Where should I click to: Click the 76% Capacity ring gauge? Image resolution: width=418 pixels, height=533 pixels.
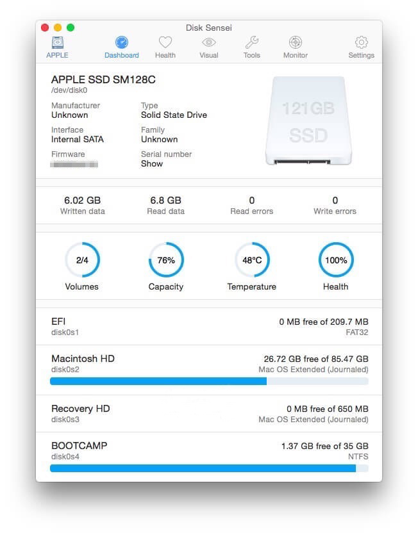point(166,260)
